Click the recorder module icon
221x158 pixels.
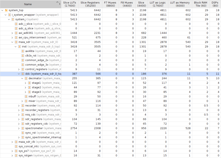tap(23, 106)
